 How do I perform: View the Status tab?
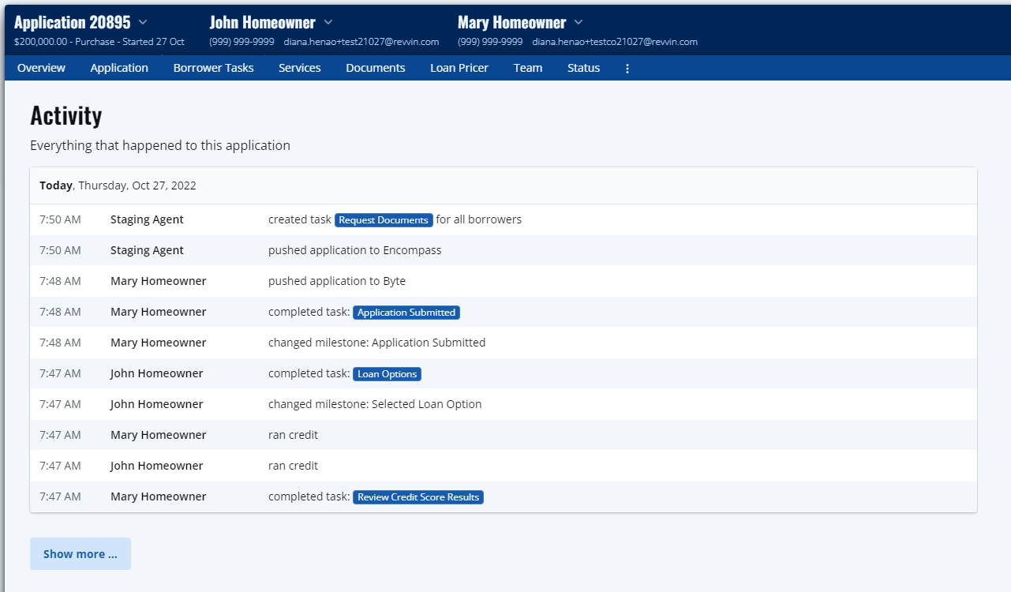tap(583, 68)
